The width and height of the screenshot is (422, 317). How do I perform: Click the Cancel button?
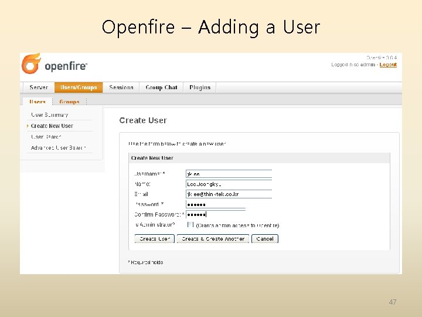tap(265, 239)
